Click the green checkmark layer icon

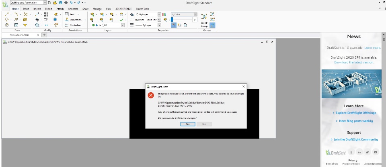point(121,20)
